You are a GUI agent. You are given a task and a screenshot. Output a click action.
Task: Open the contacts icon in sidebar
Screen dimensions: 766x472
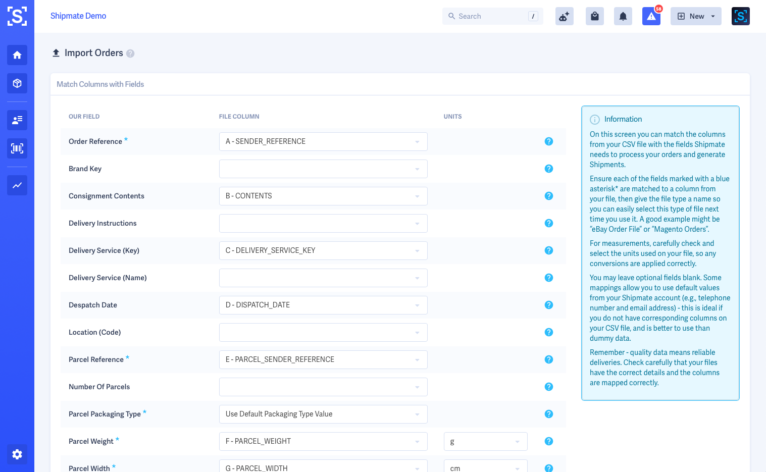click(x=17, y=120)
